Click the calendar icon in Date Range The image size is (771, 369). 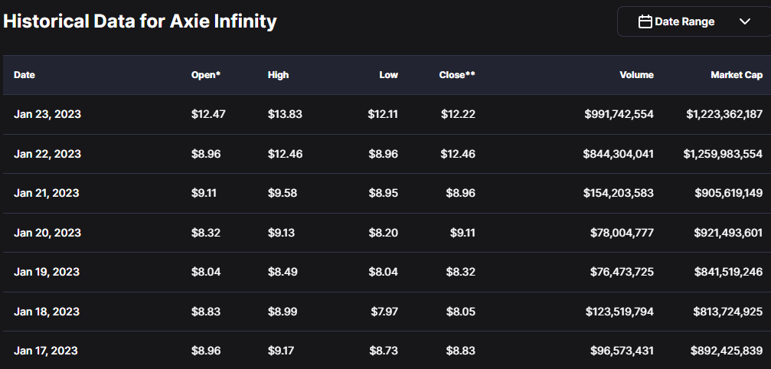645,21
